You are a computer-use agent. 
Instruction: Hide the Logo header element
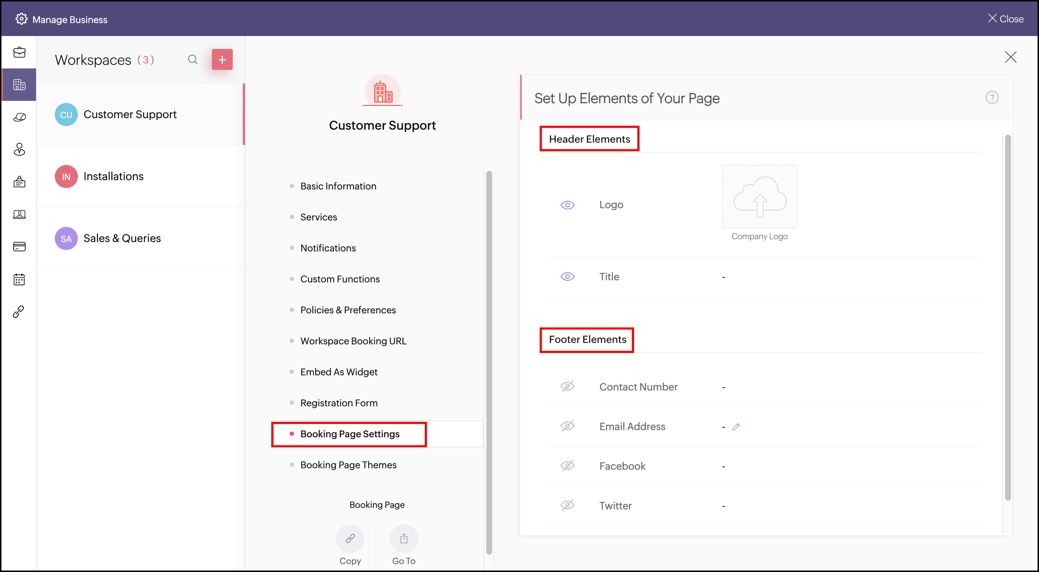coord(567,205)
